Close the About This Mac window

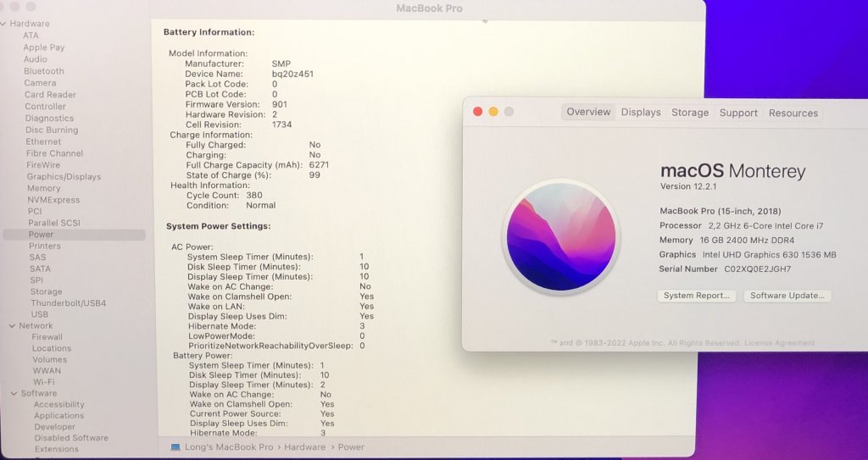click(x=478, y=112)
